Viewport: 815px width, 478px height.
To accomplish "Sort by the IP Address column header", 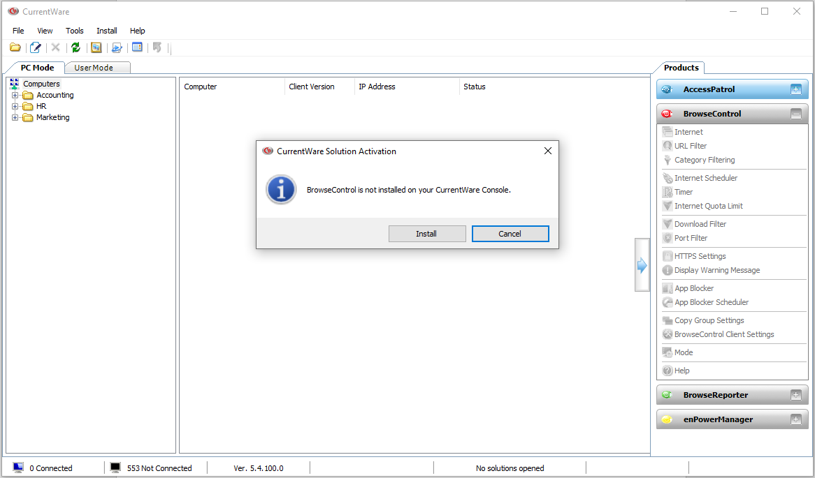I will point(407,87).
